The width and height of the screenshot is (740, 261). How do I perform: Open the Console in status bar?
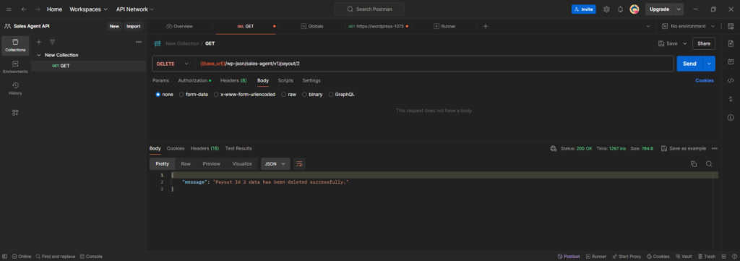[x=91, y=256]
